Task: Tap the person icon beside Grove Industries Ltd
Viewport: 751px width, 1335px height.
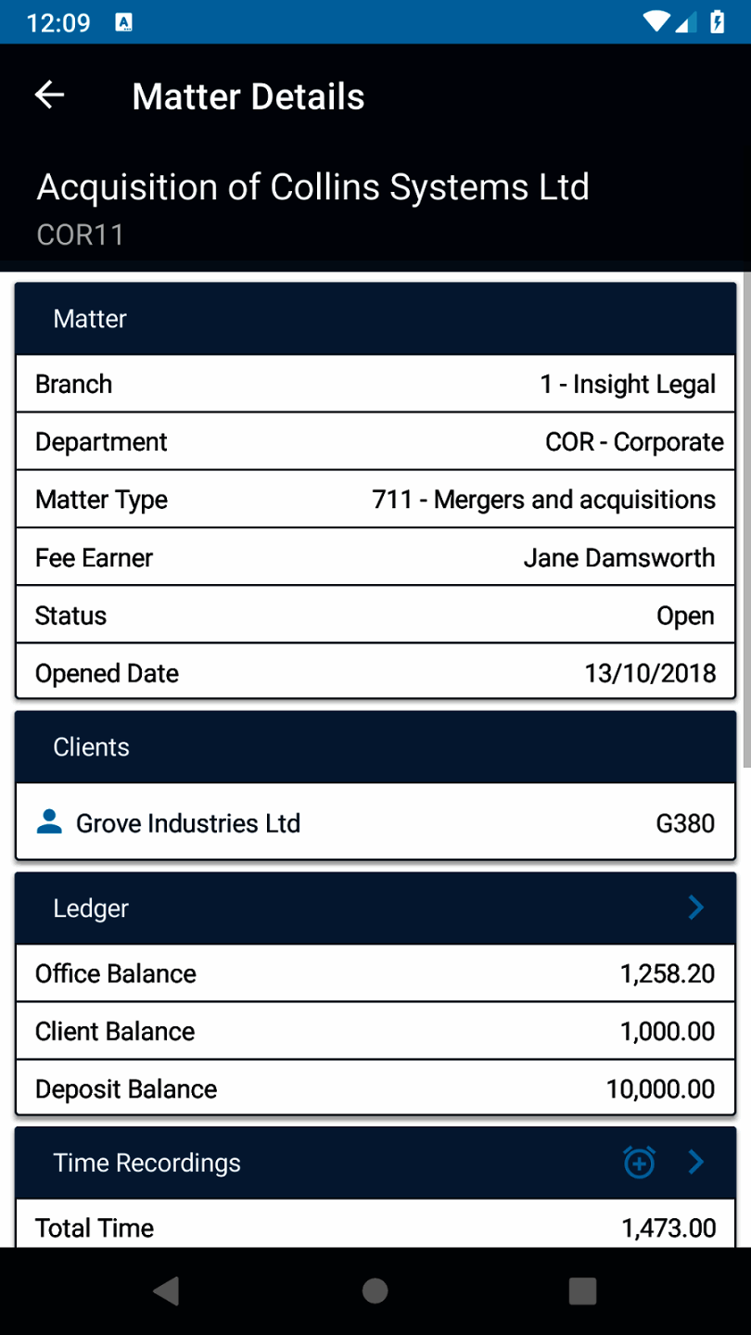Action: point(49,821)
